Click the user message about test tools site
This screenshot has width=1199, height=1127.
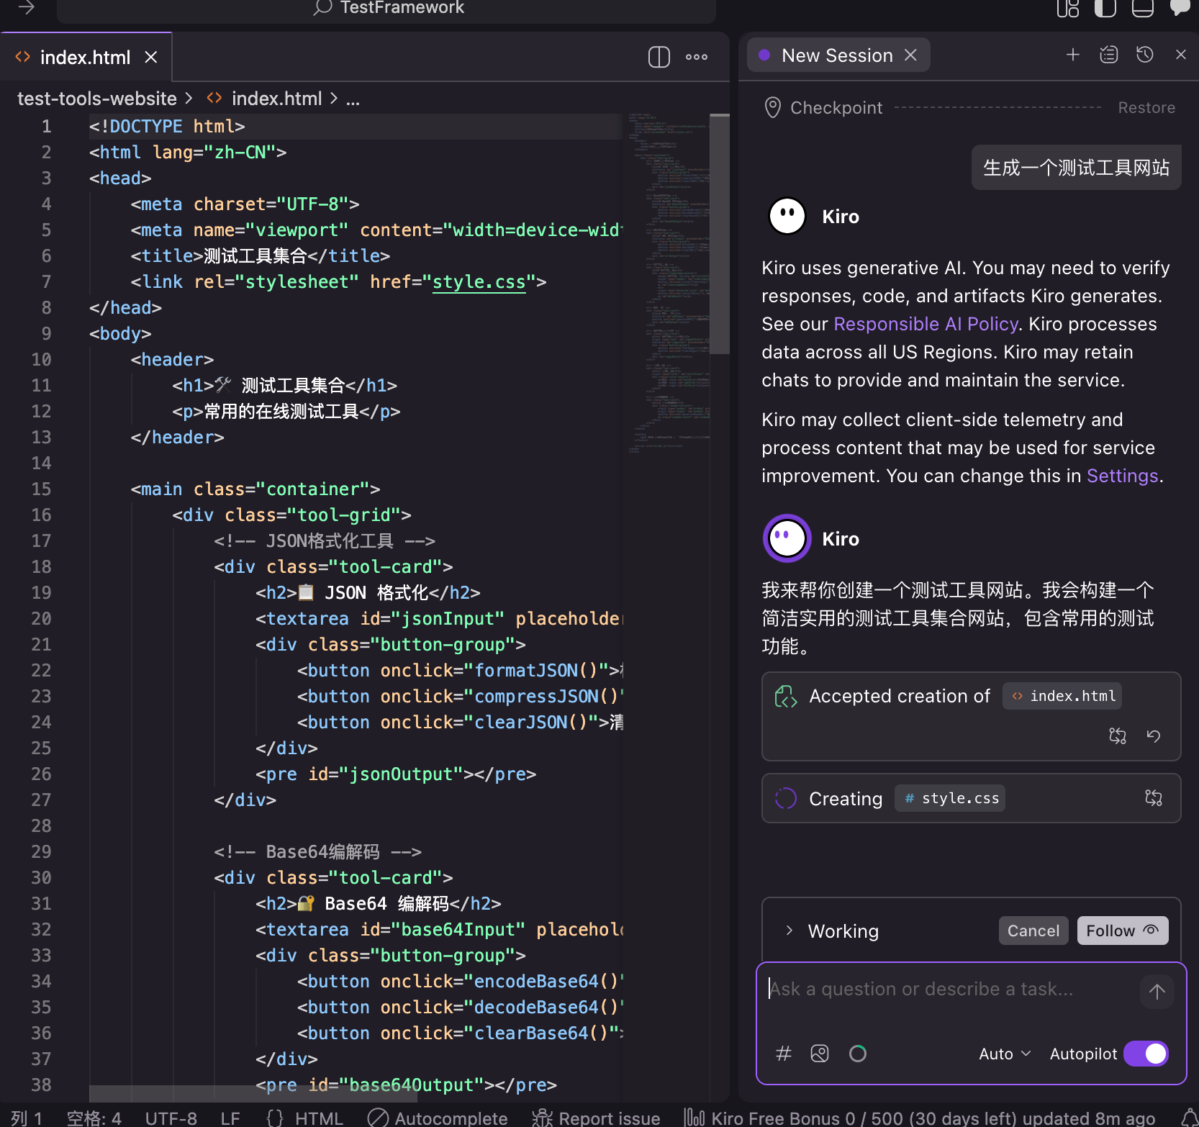click(x=1076, y=168)
